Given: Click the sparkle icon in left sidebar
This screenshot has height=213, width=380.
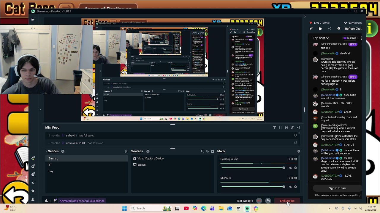Looking at the screenshot, I should 33,183.
